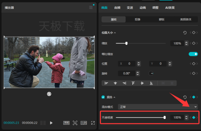Toggle the 不透明度 keyframe diamond
Screen dimensions: 201x131
click(x=194, y=117)
